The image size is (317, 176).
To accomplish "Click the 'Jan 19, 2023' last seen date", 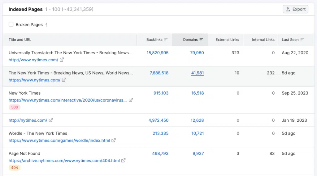I will click(294, 120).
